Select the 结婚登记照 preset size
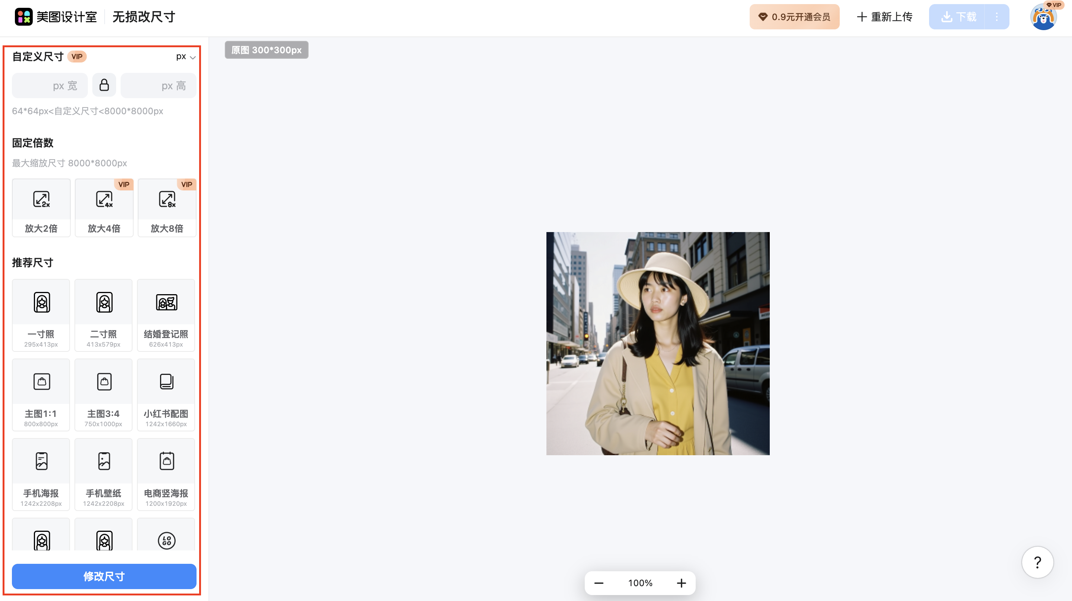 click(x=166, y=315)
